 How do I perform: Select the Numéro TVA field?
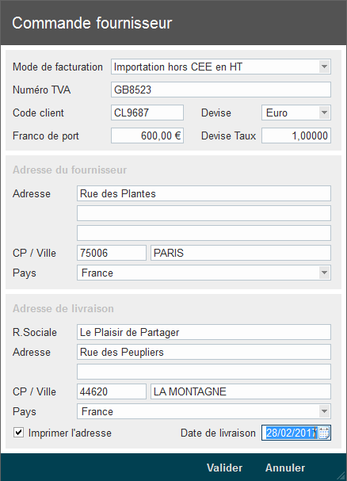[221, 90]
